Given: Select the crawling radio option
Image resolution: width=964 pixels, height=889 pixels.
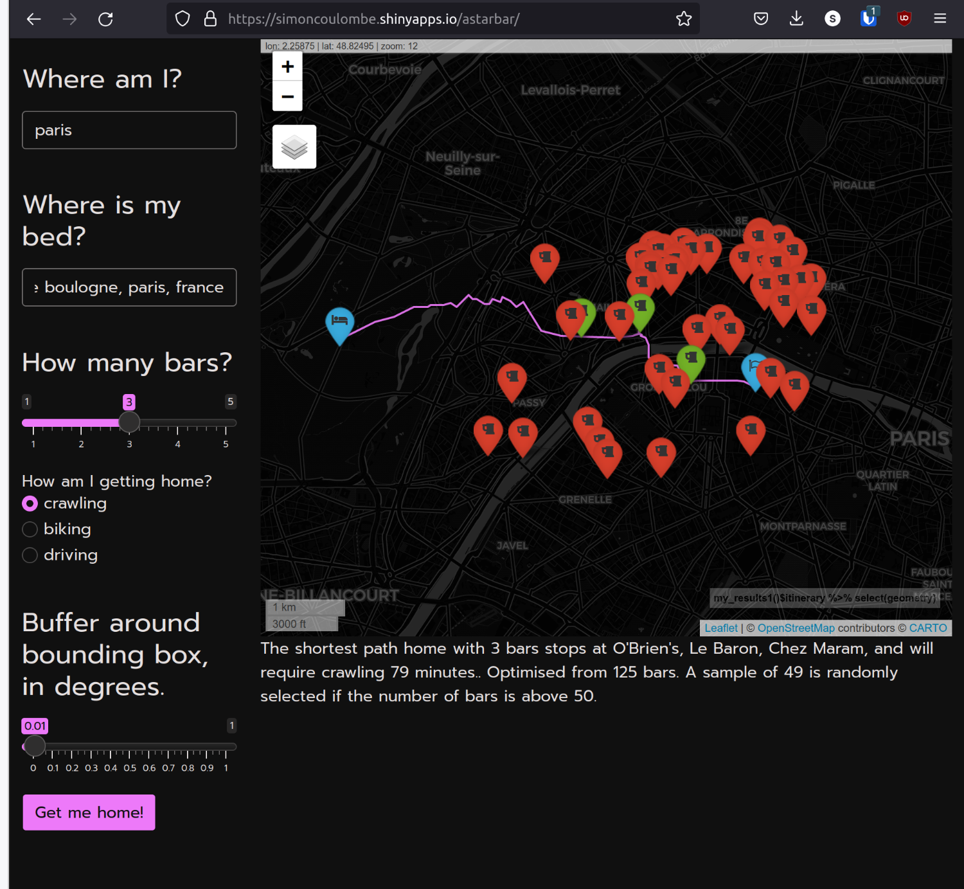Looking at the screenshot, I should point(30,503).
